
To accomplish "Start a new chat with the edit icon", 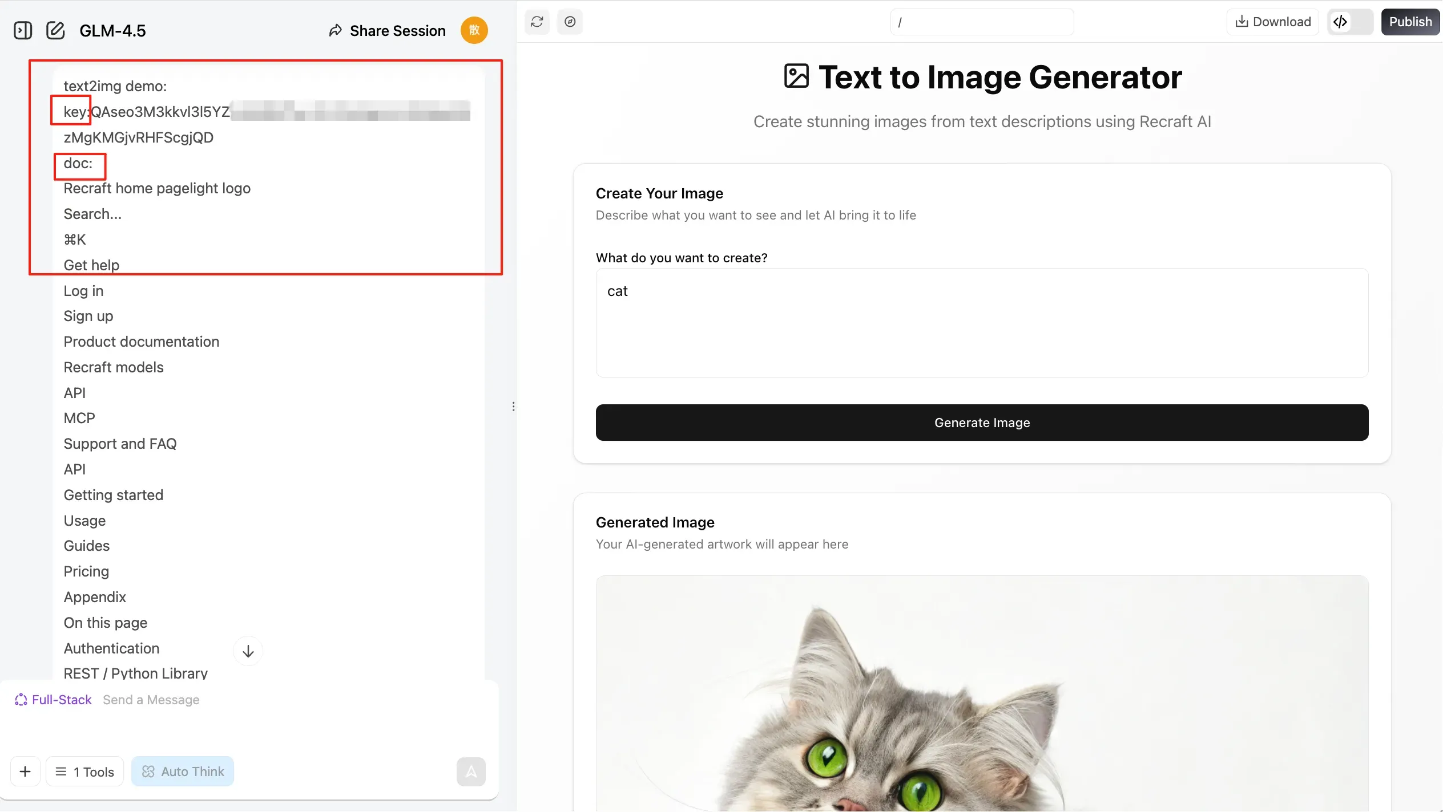I will coord(55,30).
